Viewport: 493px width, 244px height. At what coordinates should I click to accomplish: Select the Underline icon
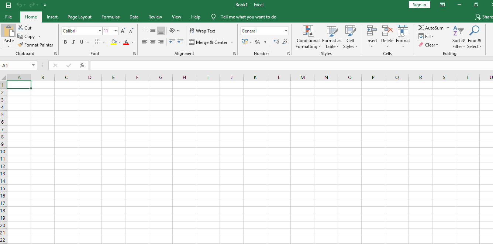coord(81,42)
